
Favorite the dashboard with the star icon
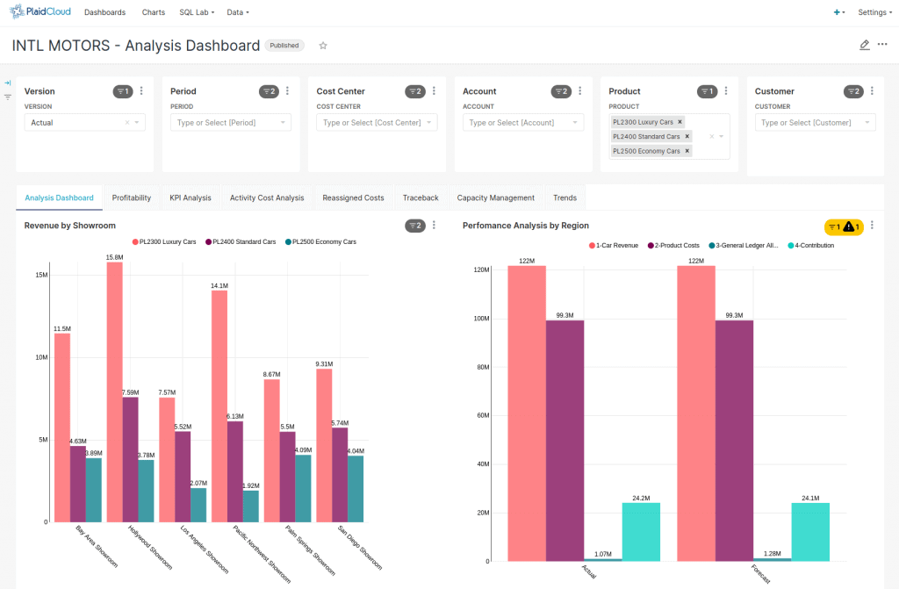point(323,46)
